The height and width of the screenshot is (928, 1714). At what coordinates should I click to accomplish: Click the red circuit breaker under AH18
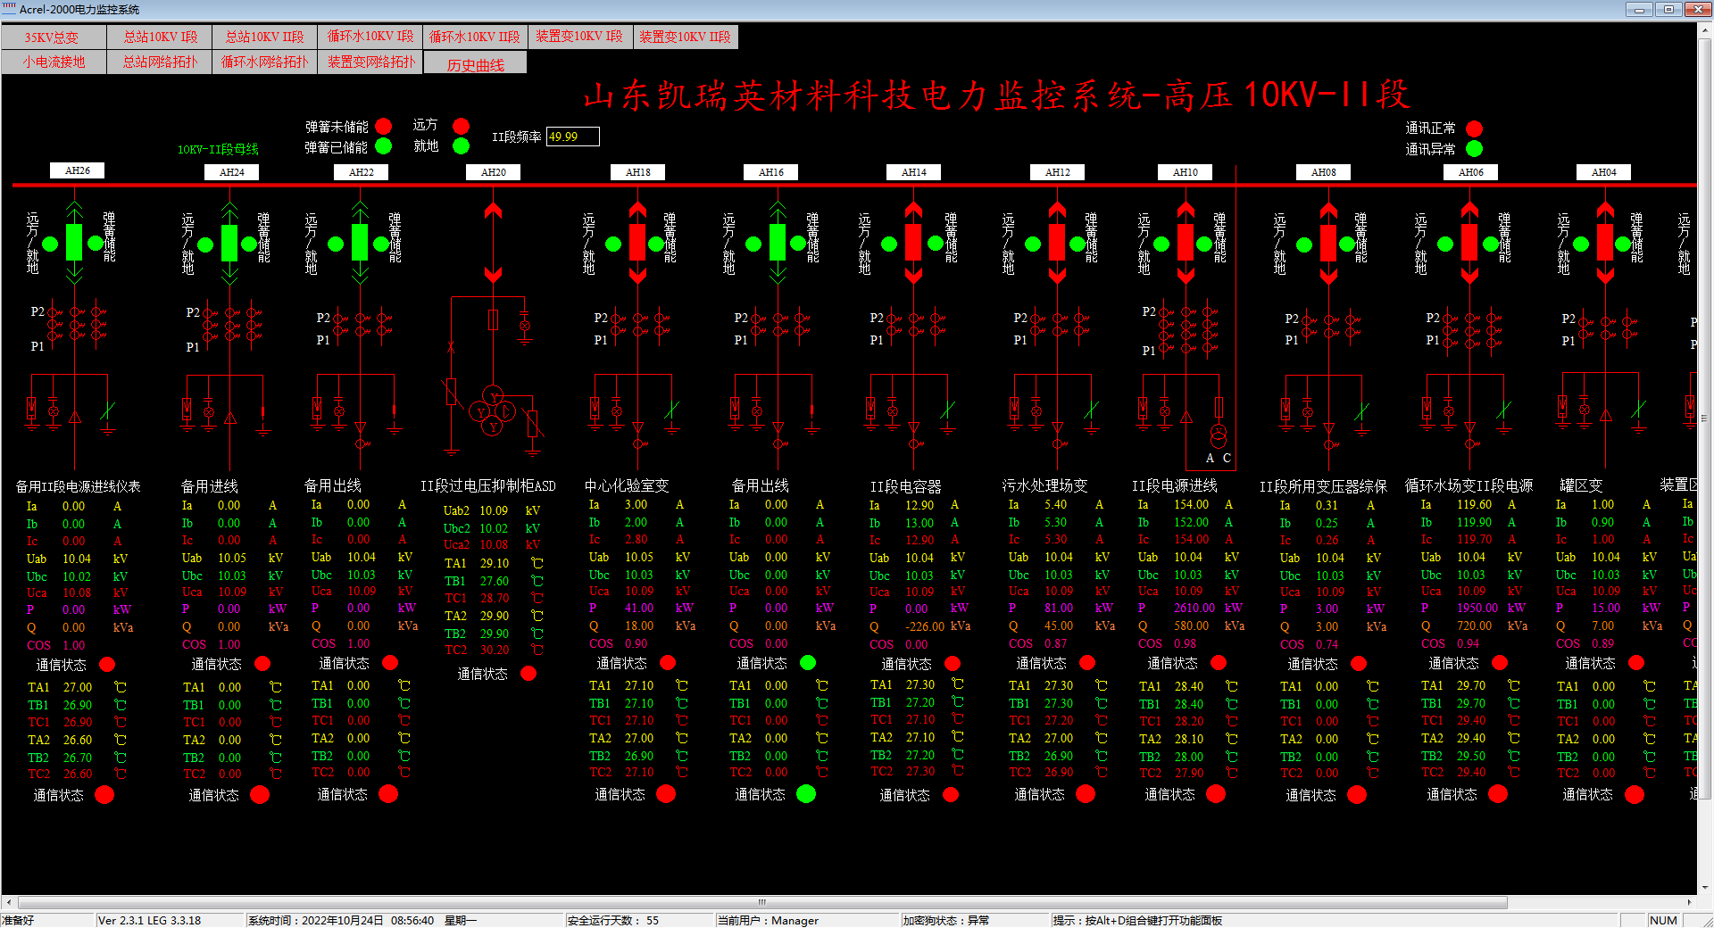click(637, 243)
